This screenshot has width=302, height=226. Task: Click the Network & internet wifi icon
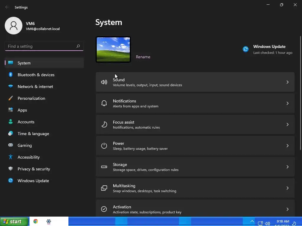(11, 86)
